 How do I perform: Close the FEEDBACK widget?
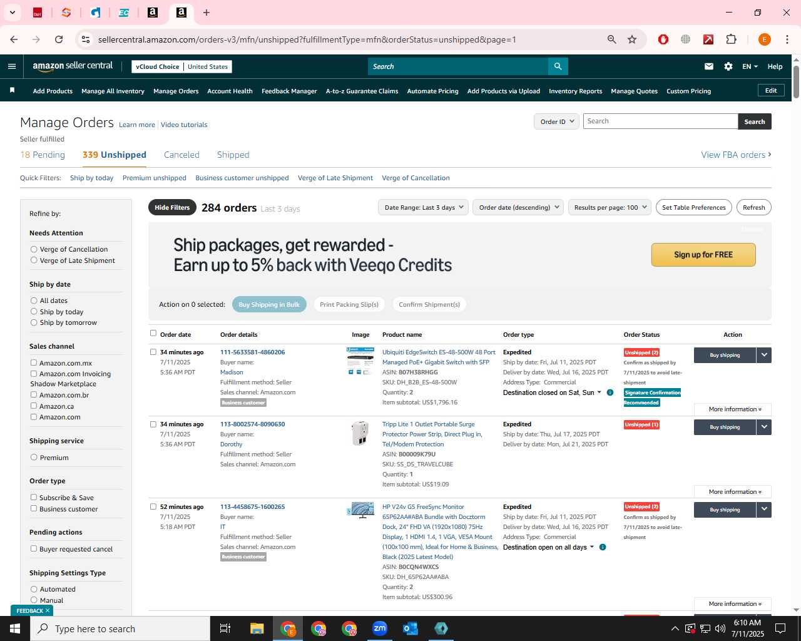click(48, 610)
